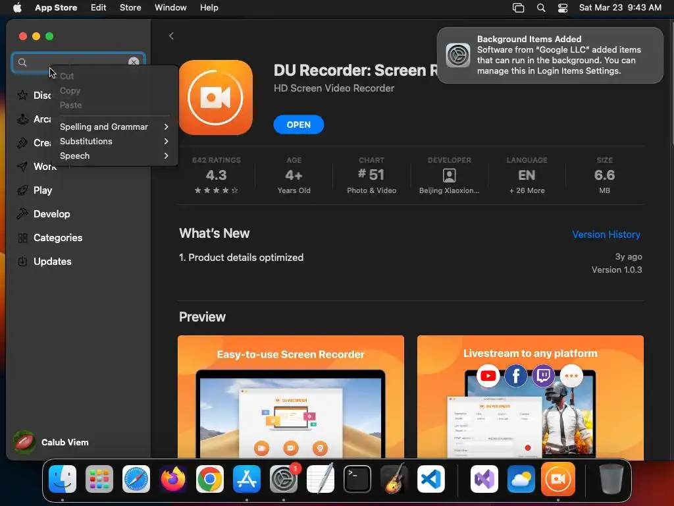Click the EN +26 More language info
The image size is (674, 506).
(x=527, y=175)
